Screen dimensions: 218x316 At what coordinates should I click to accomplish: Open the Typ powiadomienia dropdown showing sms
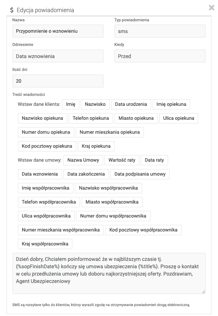[160, 31]
